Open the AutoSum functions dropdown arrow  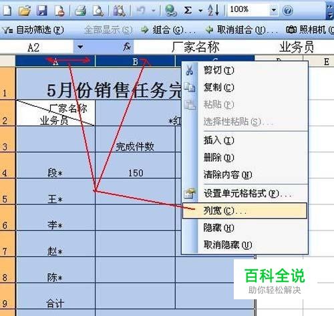(200, 10)
